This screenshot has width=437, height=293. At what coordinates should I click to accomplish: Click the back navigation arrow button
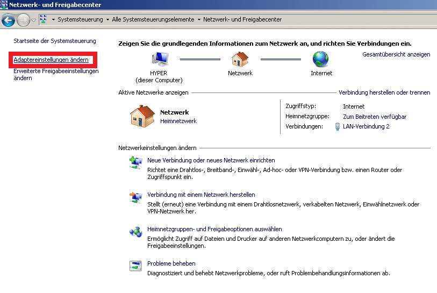tap(8, 20)
